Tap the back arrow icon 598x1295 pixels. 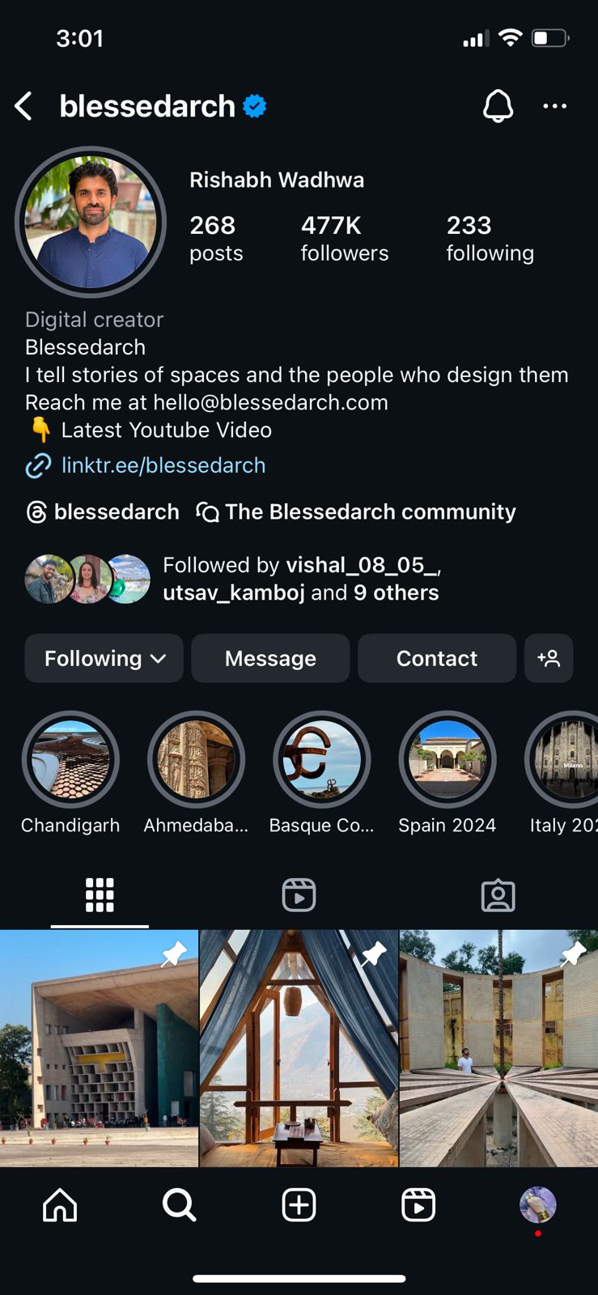point(23,106)
